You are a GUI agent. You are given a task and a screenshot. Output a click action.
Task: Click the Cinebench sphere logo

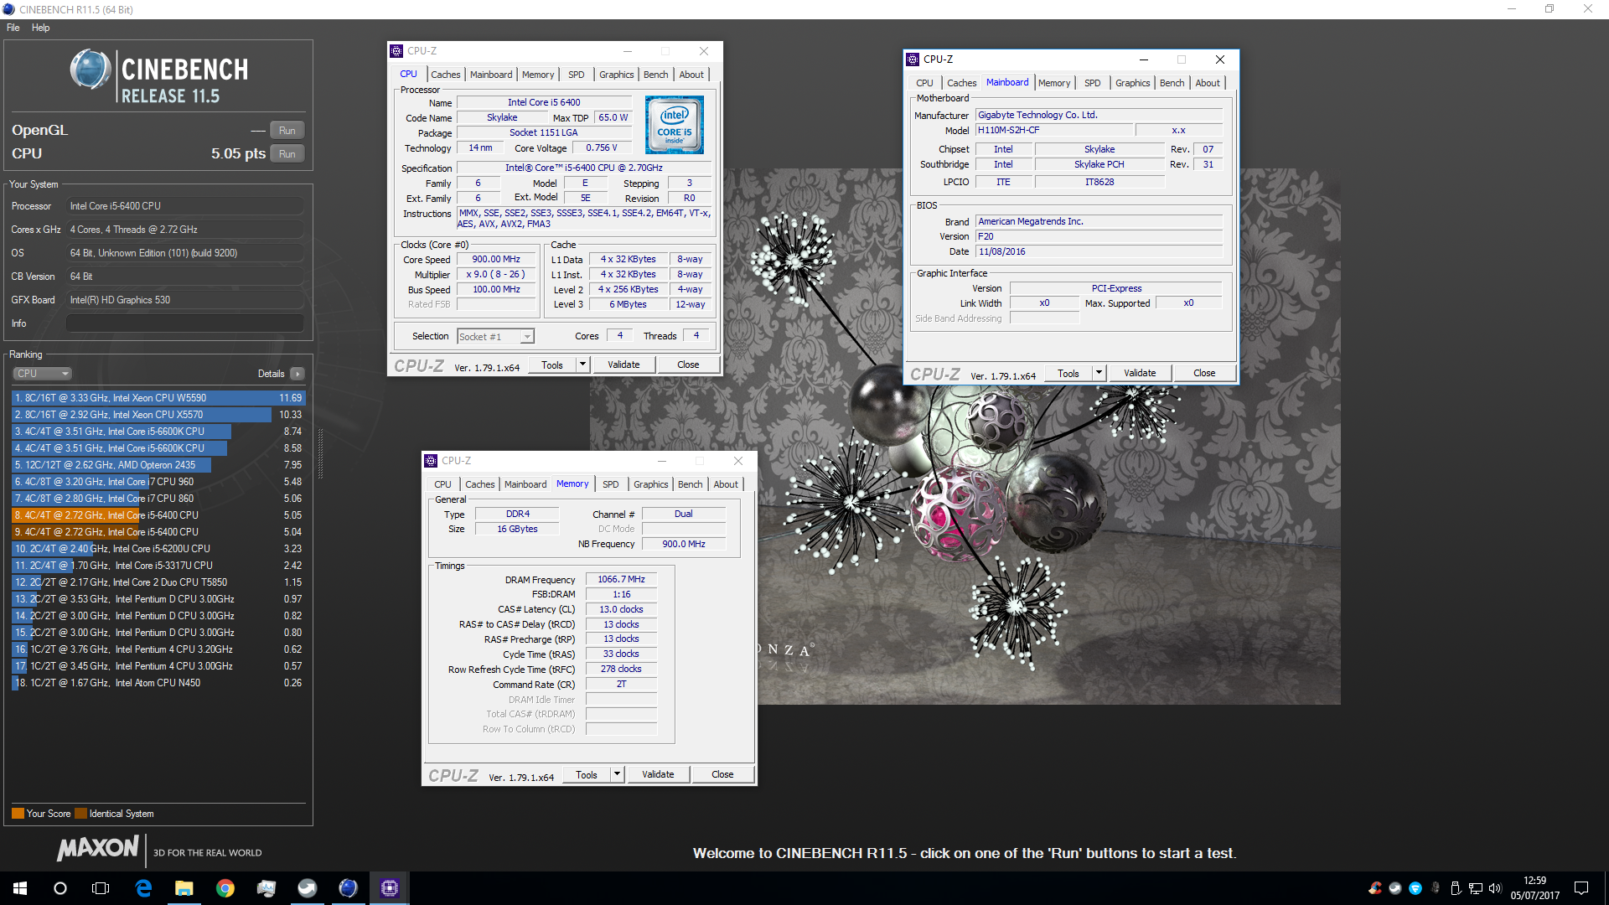91,70
